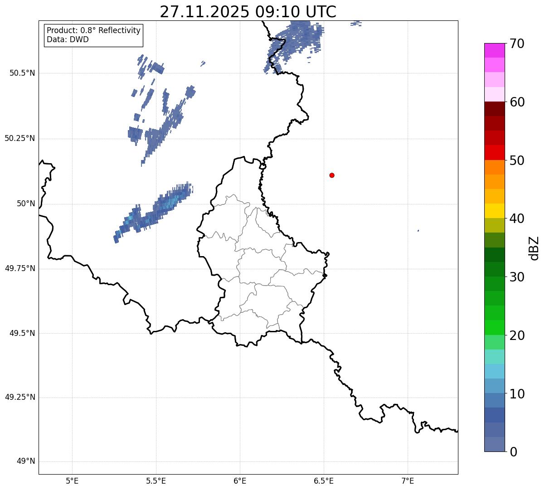Click the 50°N latitude label
This screenshot has width=545, height=490.
click(x=26, y=204)
